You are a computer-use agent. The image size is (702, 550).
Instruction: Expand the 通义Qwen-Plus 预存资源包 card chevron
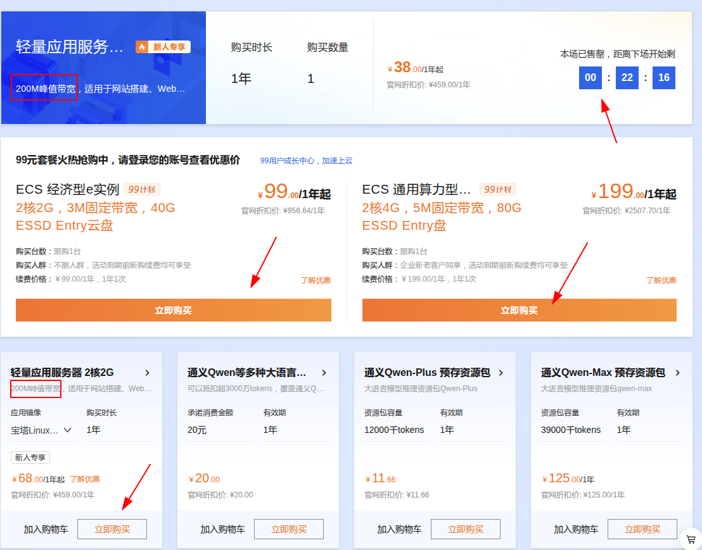click(x=501, y=373)
